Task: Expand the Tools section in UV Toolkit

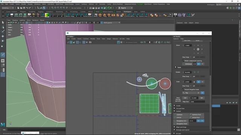Action: 175,67
